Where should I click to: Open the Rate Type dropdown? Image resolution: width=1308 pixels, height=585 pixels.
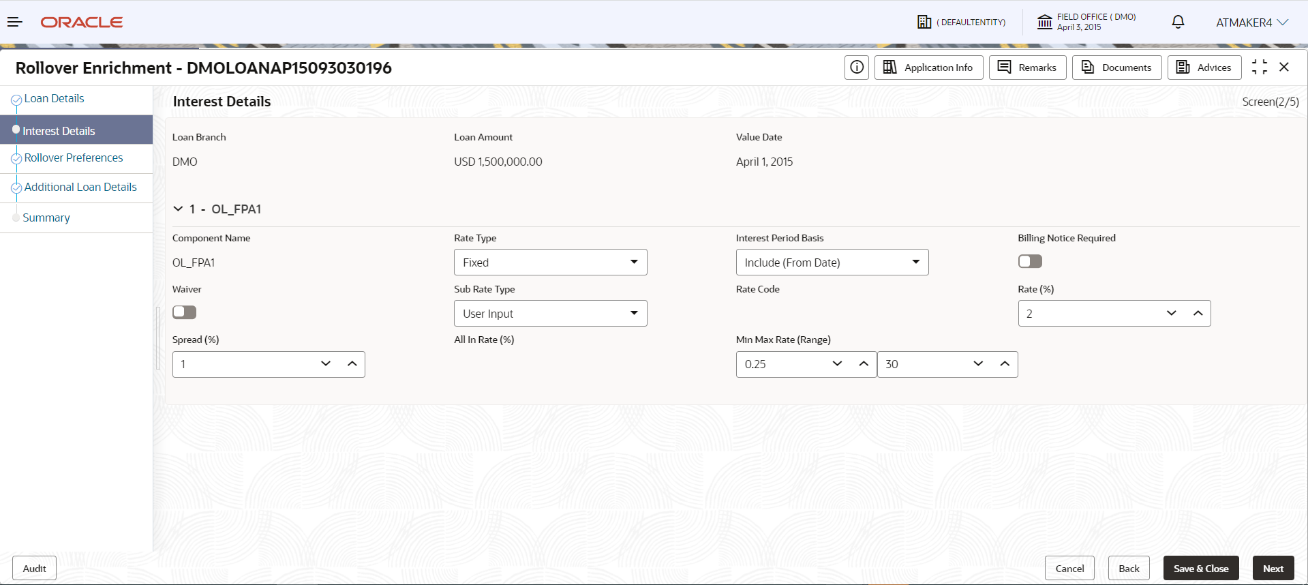[x=550, y=262]
